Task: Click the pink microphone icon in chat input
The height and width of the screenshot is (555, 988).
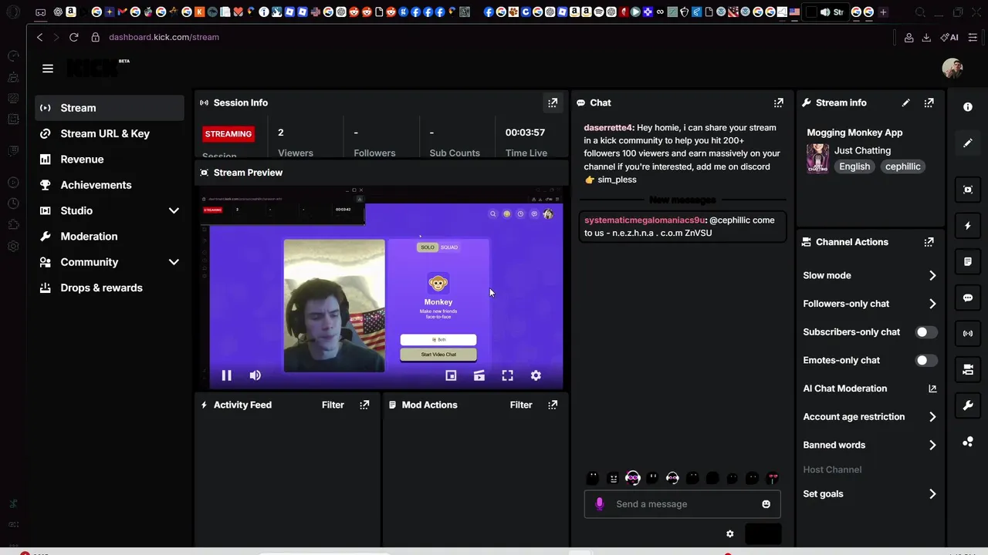Action: tap(600, 504)
